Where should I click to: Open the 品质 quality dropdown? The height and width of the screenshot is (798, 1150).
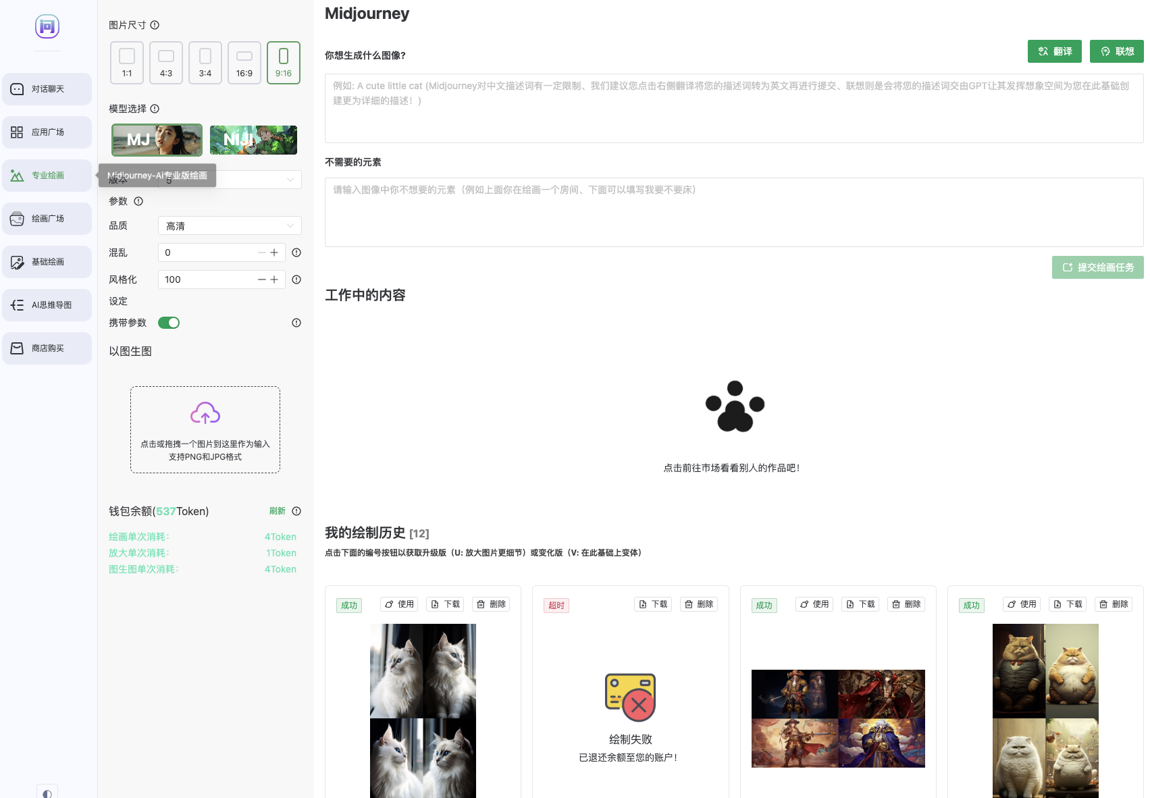230,225
